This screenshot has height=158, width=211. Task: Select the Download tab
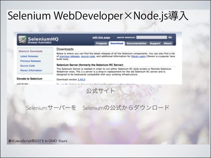tap(117, 43)
